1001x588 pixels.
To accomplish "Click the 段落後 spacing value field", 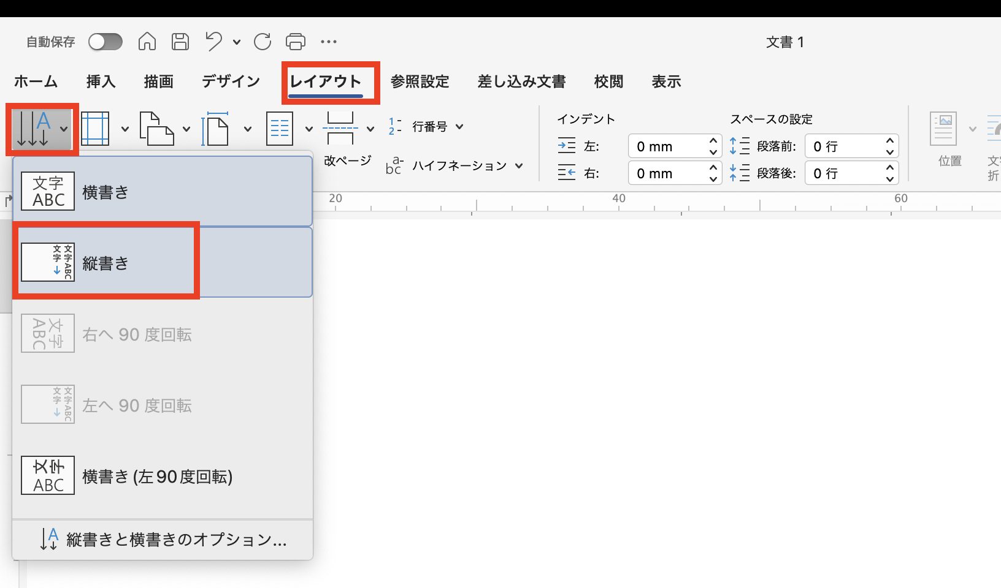I will pyautogui.click(x=844, y=173).
